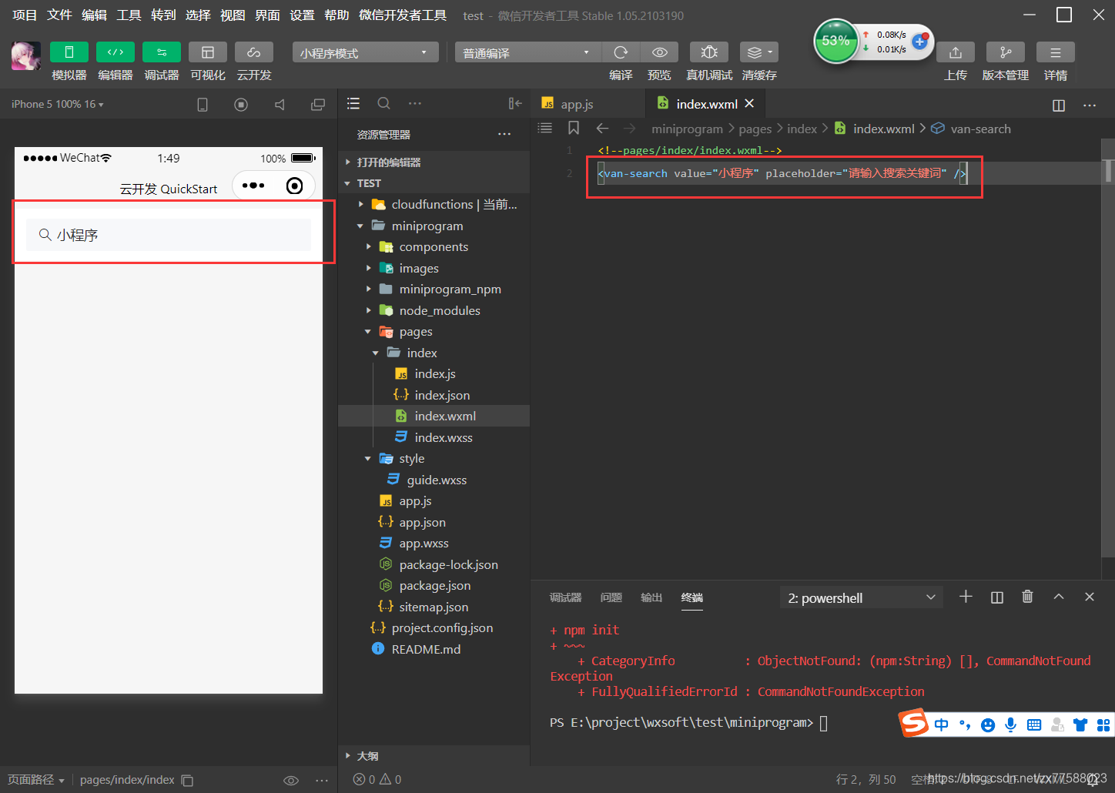
Task: Open README.md file
Action: [x=434, y=649]
